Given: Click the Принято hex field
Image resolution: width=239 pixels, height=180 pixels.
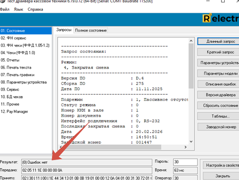Looking at the screenshot, I should [87, 178].
